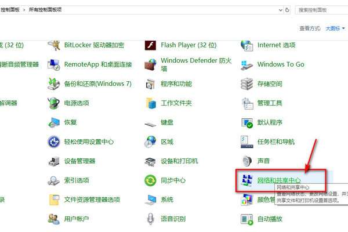Click the 程序和功能 icon

pos(150,84)
